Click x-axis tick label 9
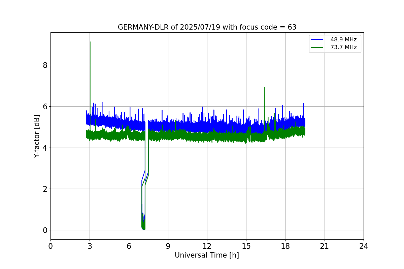Image resolution: width=404 pixels, height=269 pixels. [x=168, y=246]
